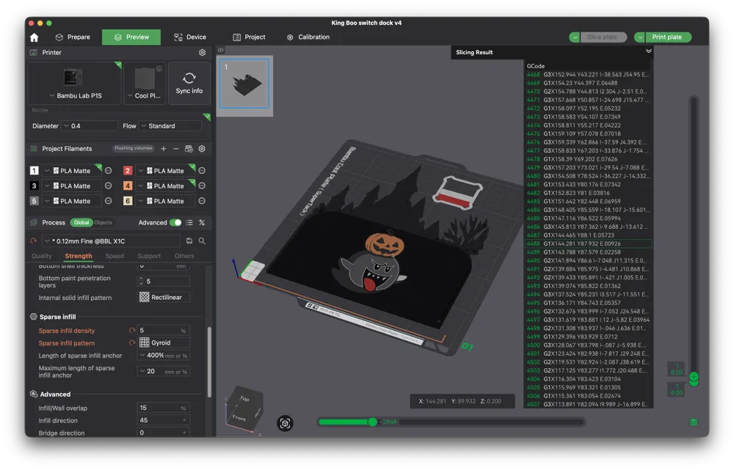Open Sparse infill pattern Gyroid dropdown
Viewport: 734px width, 470px height.
click(164, 343)
